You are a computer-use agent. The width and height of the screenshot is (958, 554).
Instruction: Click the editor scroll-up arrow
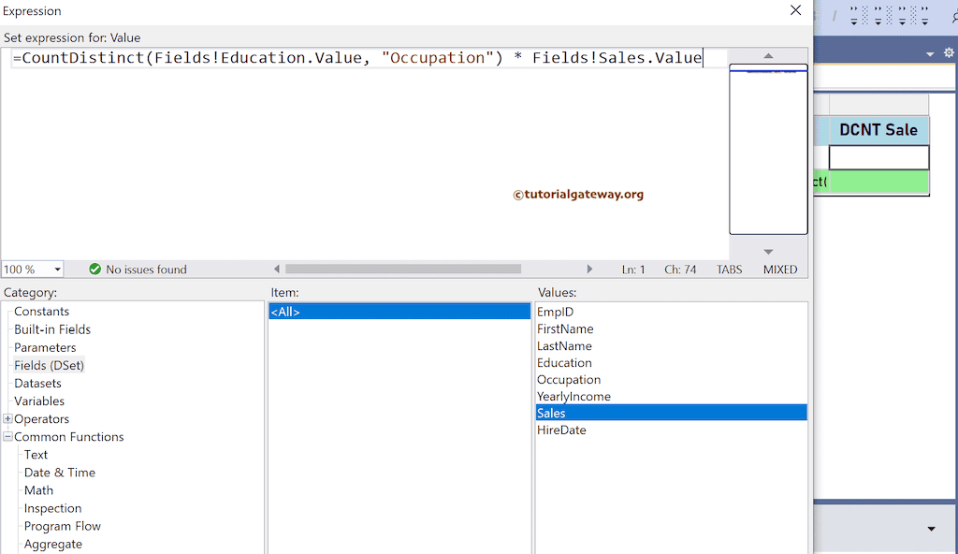click(x=768, y=56)
